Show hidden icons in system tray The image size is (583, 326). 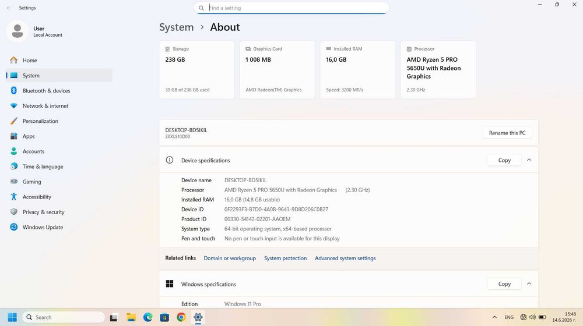[x=494, y=317]
